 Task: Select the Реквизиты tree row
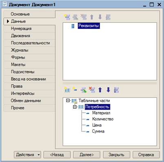pyautogui.click(x=89, y=26)
